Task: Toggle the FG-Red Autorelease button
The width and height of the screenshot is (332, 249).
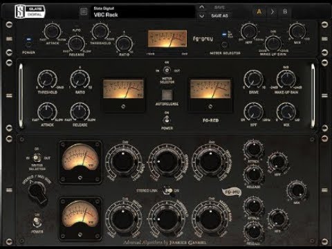Action: pyautogui.click(x=167, y=95)
